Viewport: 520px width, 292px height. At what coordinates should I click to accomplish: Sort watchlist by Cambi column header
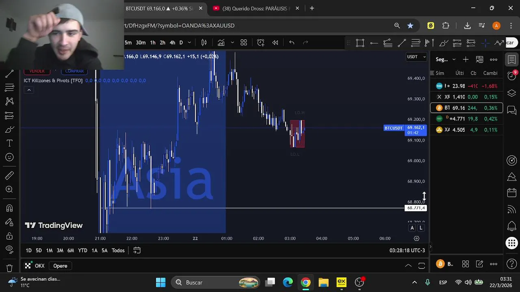[490, 73]
